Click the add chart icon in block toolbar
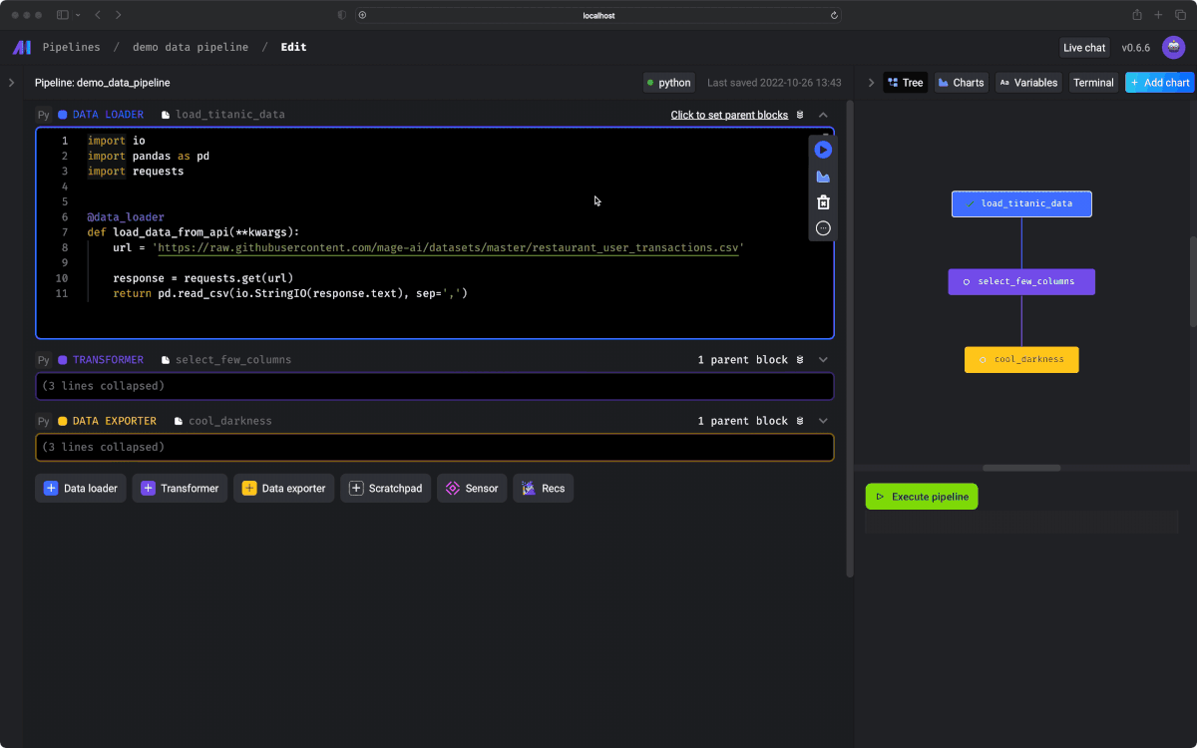 (823, 177)
